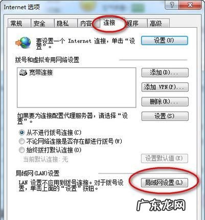The width and height of the screenshot is (205, 220).
Task: Open the 内容 tab
Action: point(86,23)
